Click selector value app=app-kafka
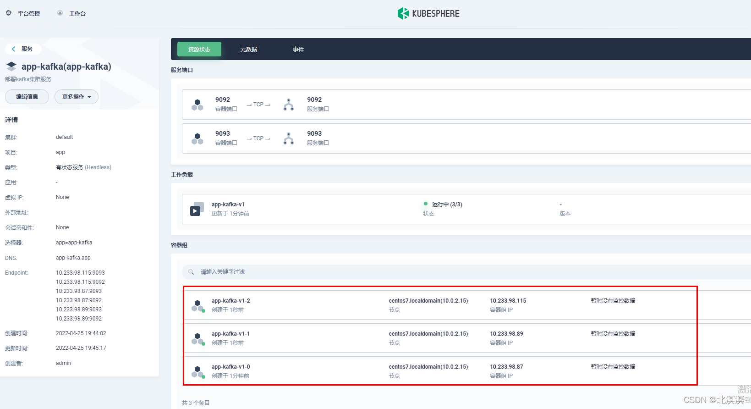751x409 pixels. [74, 243]
